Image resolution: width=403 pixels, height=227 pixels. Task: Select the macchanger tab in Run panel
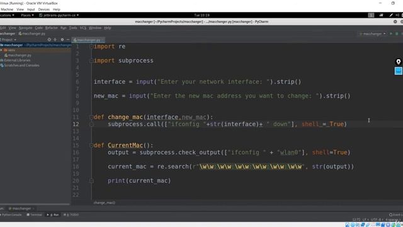click(x=21, y=209)
